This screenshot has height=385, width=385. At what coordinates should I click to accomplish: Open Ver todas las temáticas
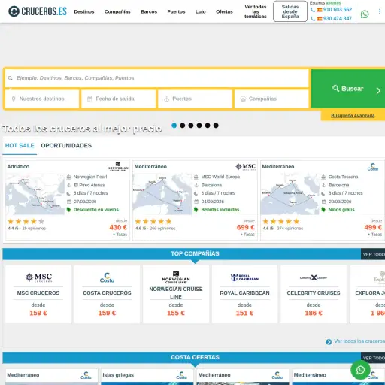256,11
